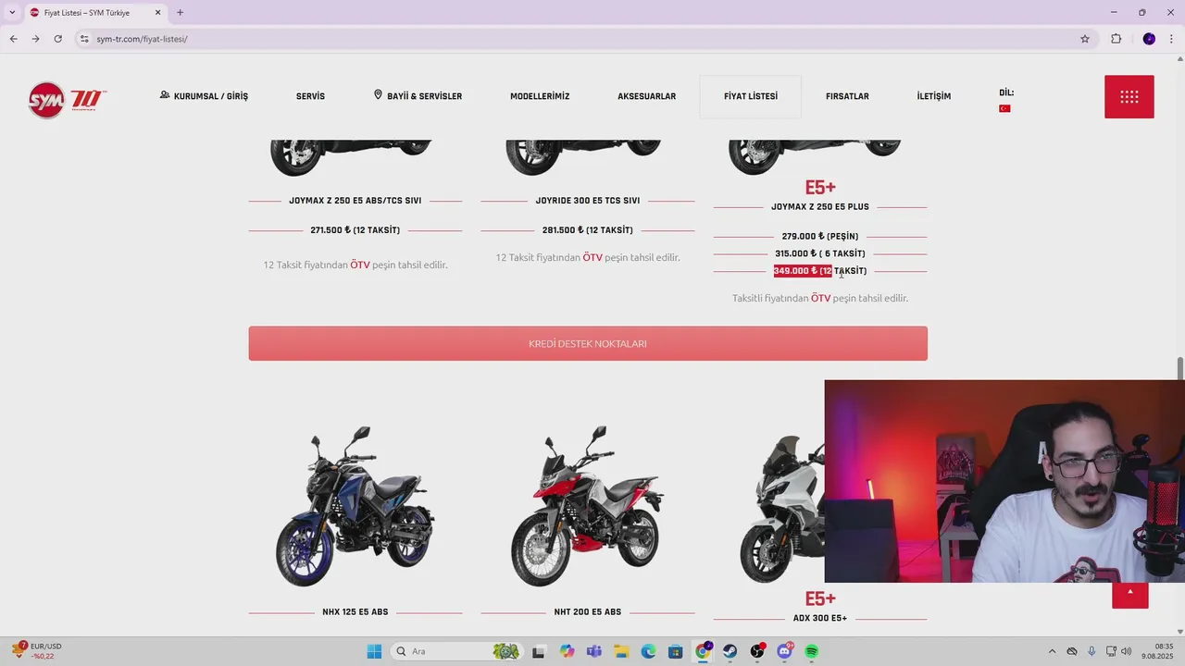Image resolution: width=1185 pixels, height=666 pixels.
Task: Open the Chrome three-dot menu
Action: 1172,39
